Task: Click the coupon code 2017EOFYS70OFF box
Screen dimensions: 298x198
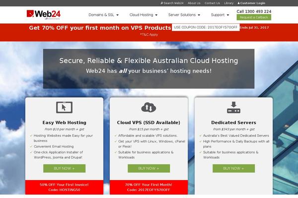Action: pos(206,27)
